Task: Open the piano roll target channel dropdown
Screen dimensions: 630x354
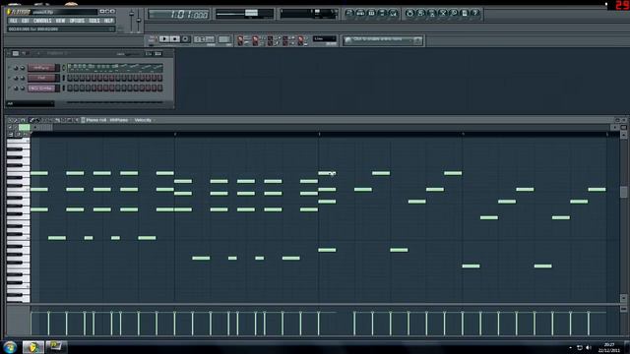Action: click(119, 120)
